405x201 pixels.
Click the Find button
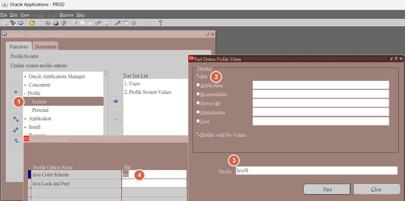(327, 189)
